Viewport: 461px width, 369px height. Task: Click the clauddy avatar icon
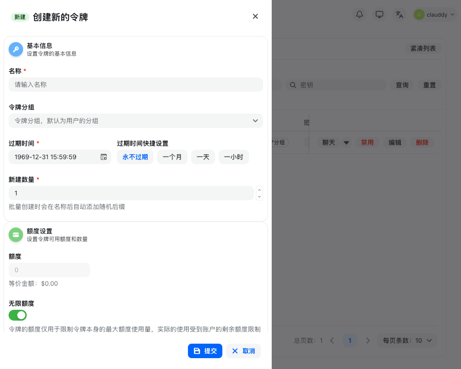[x=419, y=14]
